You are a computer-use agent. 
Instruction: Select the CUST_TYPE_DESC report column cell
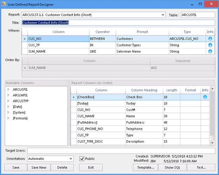click(x=101, y=141)
